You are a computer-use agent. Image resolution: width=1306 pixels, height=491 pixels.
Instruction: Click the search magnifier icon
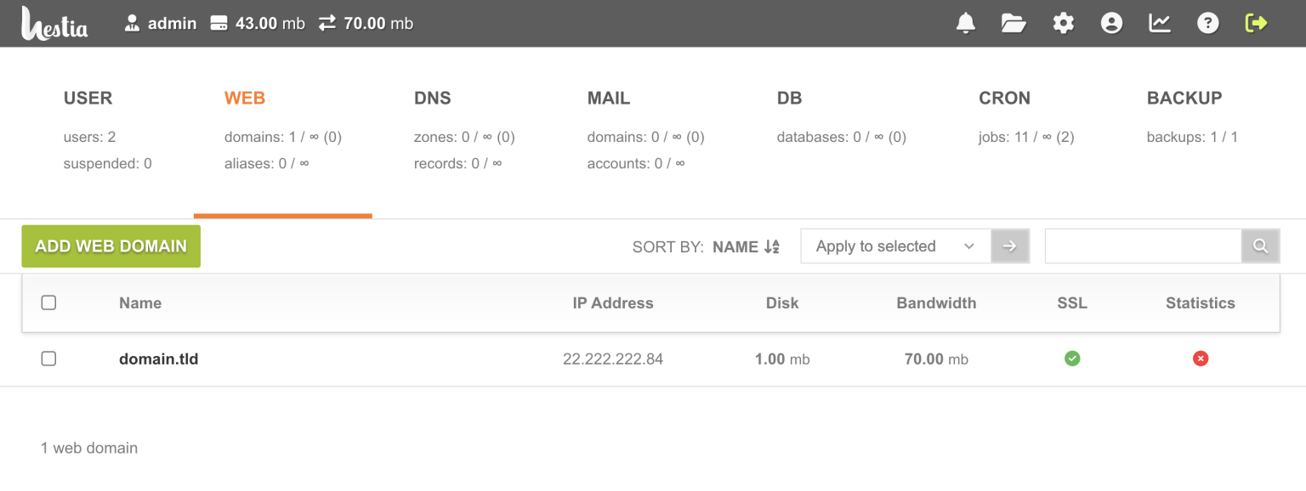click(1260, 245)
